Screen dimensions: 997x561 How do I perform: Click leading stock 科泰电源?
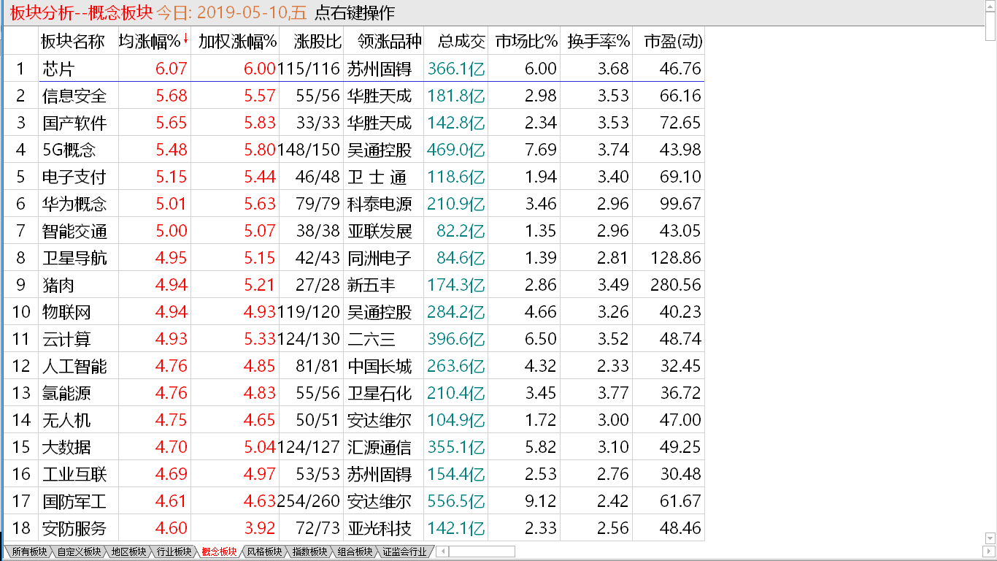coord(380,204)
